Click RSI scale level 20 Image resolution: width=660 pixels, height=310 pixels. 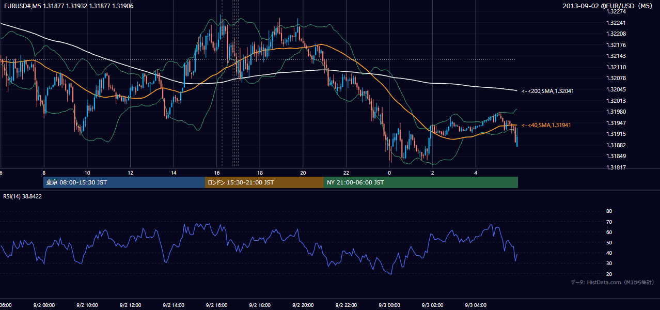click(x=609, y=274)
